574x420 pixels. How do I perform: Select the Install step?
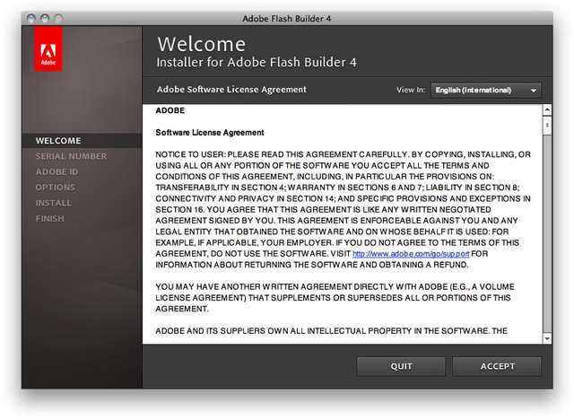click(x=54, y=203)
